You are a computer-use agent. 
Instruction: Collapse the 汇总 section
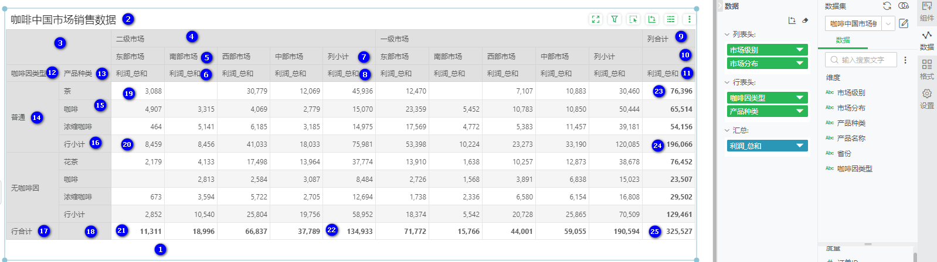coord(727,130)
